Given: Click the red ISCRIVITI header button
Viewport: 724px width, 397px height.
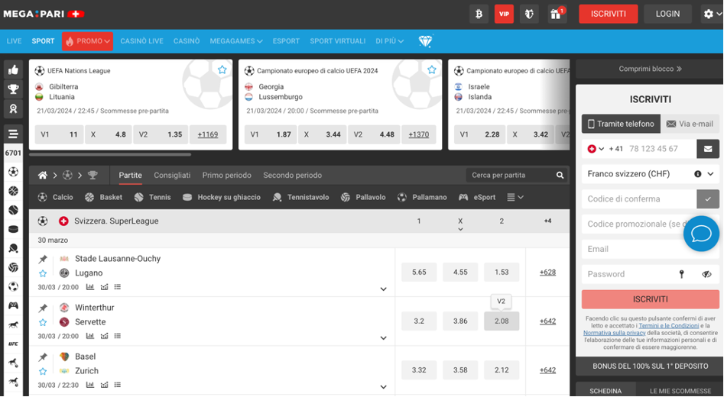Looking at the screenshot, I should pos(608,14).
